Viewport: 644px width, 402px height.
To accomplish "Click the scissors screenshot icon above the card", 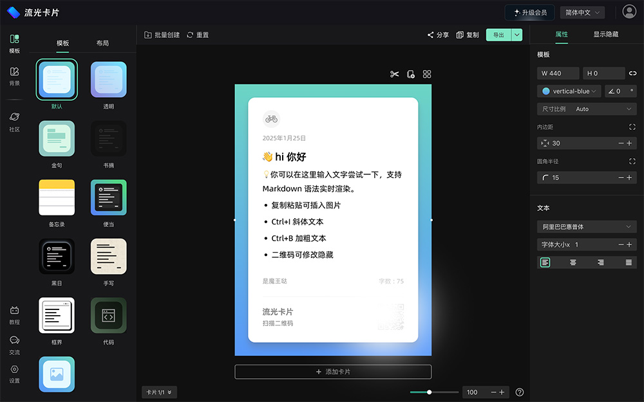I will coord(395,74).
